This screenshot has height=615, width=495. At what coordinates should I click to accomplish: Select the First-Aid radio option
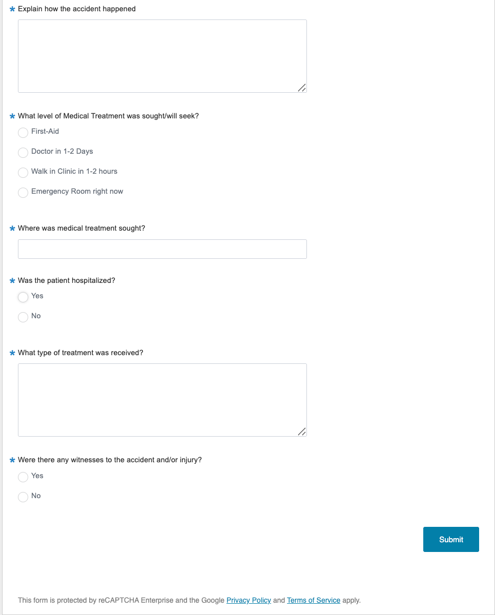tap(23, 133)
